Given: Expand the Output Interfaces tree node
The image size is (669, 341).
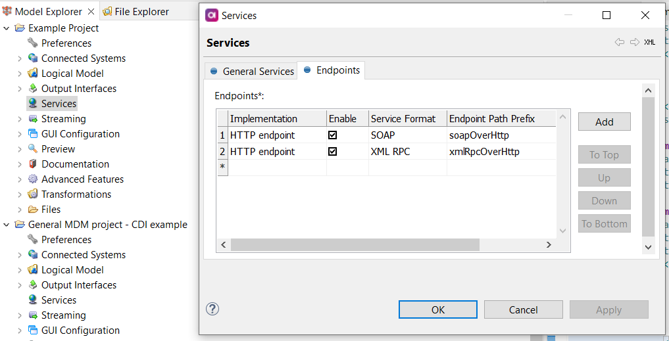Looking at the screenshot, I should 19,89.
